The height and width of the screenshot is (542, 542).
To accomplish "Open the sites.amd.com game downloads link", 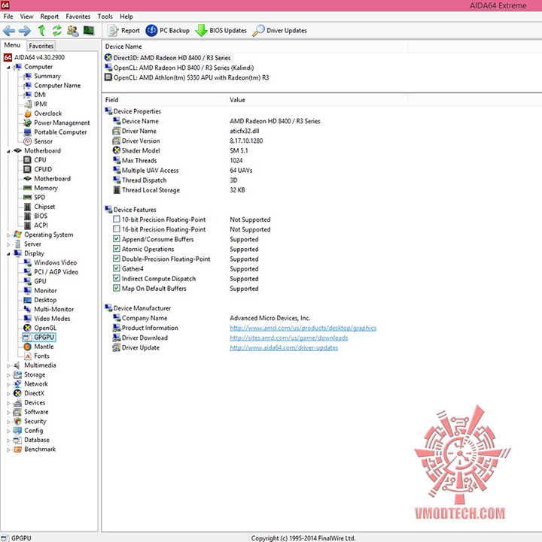I will [x=289, y=338].
